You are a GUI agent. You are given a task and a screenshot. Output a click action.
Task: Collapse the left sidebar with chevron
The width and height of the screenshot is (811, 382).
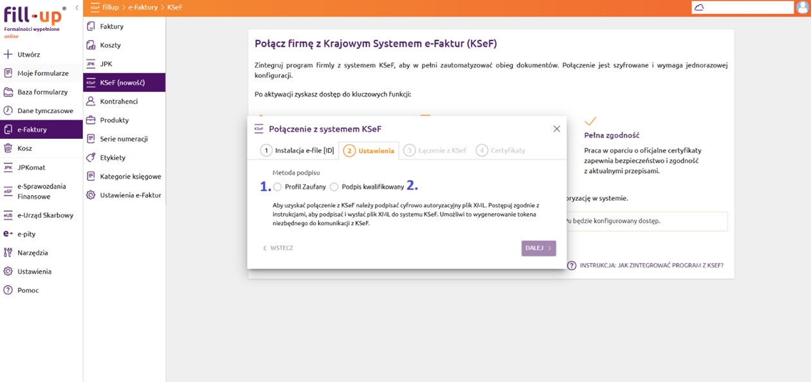click(x=77, y=8)
